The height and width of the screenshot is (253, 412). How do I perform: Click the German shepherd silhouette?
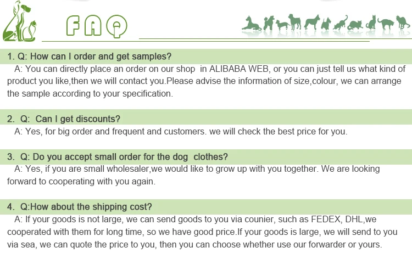pyautogui.click(x=312, y=23)
